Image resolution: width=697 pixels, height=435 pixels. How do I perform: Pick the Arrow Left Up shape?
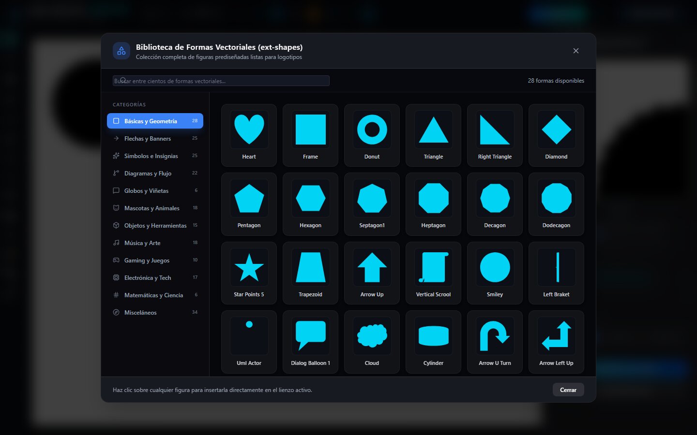pyautogui.click(x=556, y=342)
